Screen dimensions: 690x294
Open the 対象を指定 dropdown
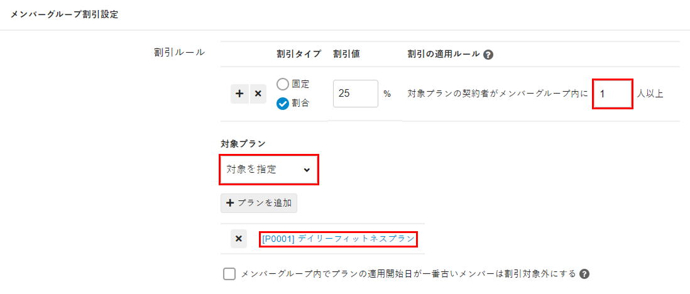tap(268, 170)
